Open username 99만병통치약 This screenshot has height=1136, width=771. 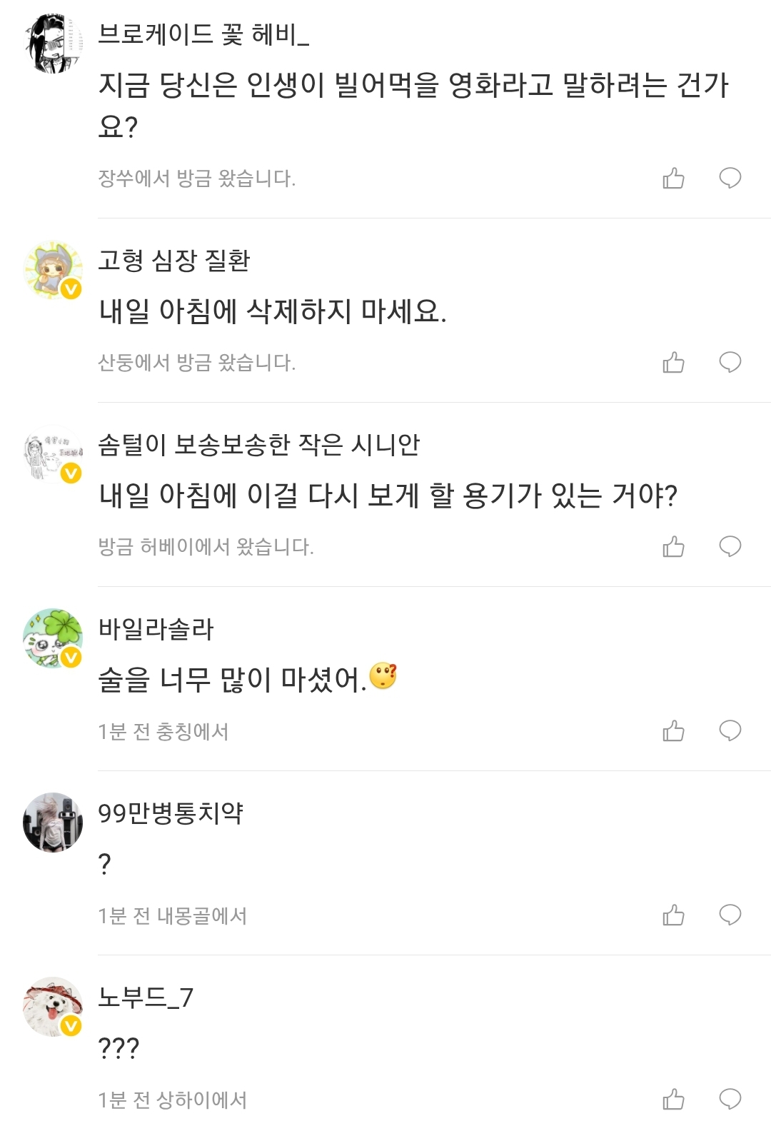click(171, 813)
